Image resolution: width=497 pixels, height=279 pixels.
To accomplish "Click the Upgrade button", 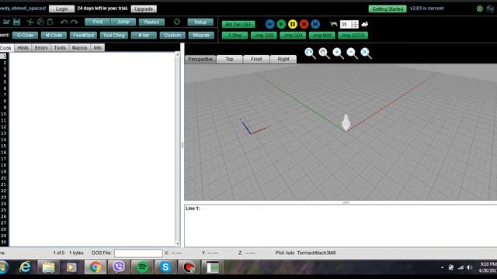I will pyautogui.click(x=144, y=9).
